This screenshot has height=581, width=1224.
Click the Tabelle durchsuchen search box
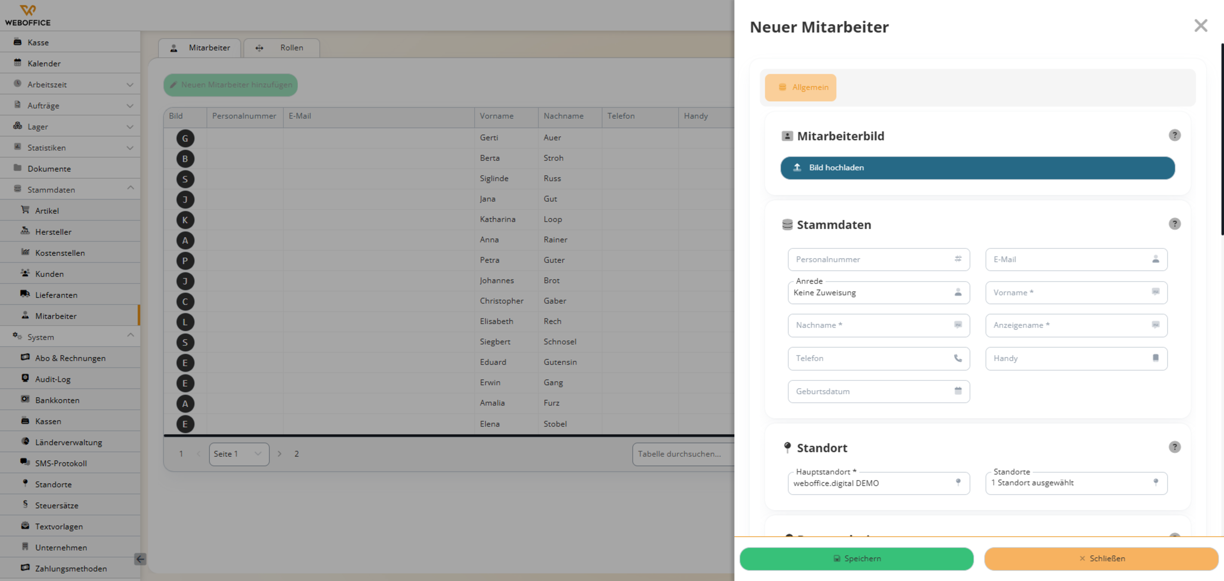(x=683, y=454)
